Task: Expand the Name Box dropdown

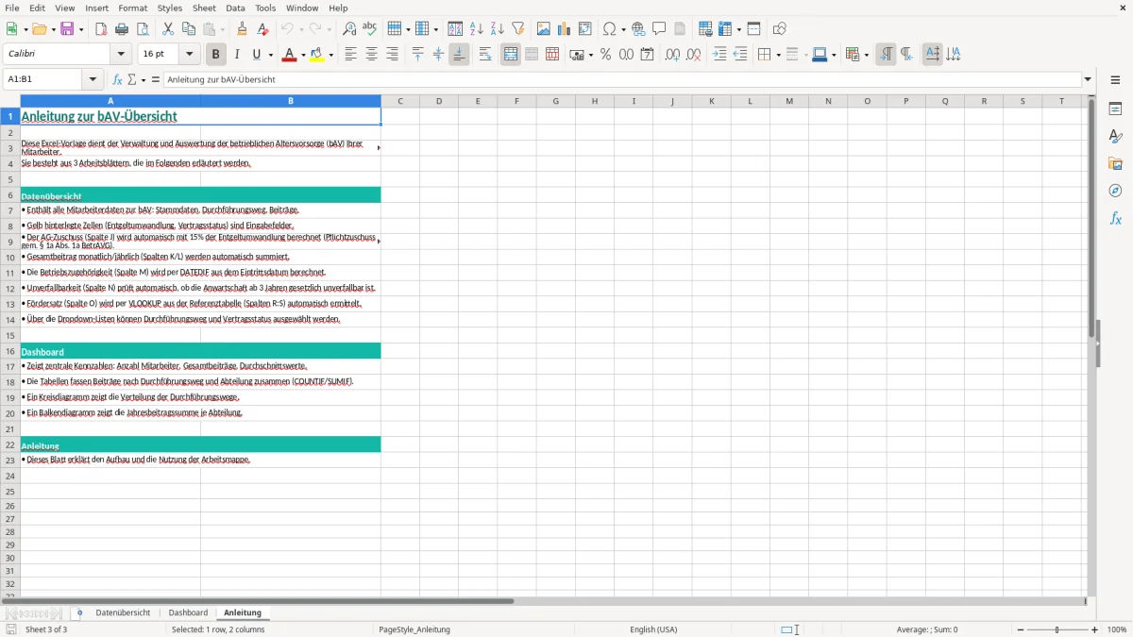Action: [x=93, y=80]
